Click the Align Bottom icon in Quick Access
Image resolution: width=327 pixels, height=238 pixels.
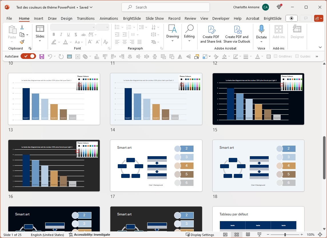click(x=97, y=56)
